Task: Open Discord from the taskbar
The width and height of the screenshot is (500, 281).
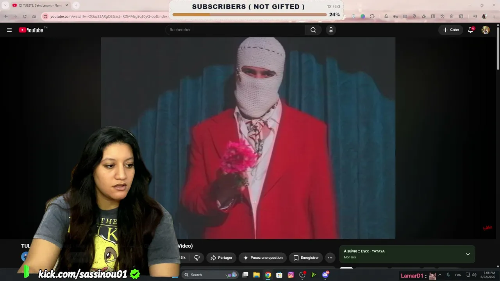Action: [x=325, y=275]
